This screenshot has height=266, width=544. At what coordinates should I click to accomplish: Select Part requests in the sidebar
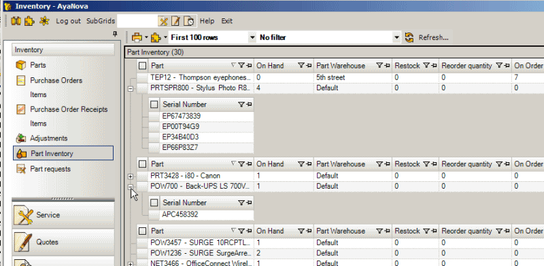pyautogui.click(x=50, y=169)
